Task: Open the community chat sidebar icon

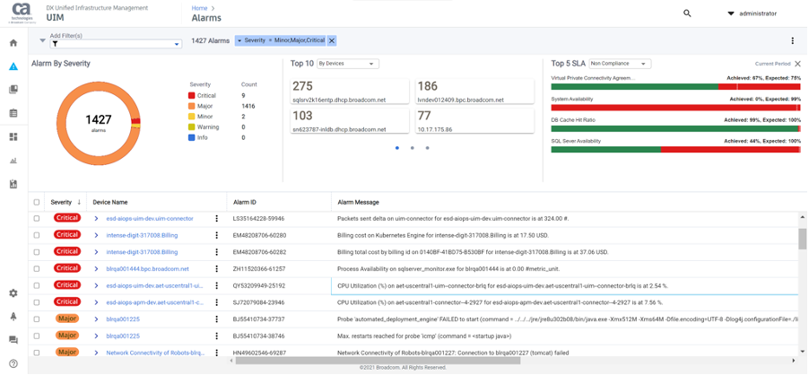Action: coord(13,340)
